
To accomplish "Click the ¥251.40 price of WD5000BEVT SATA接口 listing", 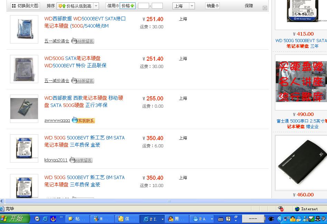I will click(x=153, y=19).
